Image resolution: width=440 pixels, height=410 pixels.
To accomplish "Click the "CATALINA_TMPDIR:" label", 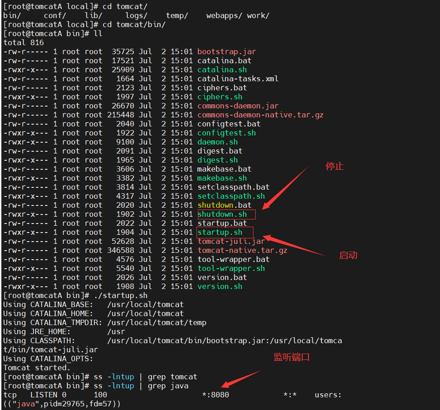I will (x=66, y=322).
